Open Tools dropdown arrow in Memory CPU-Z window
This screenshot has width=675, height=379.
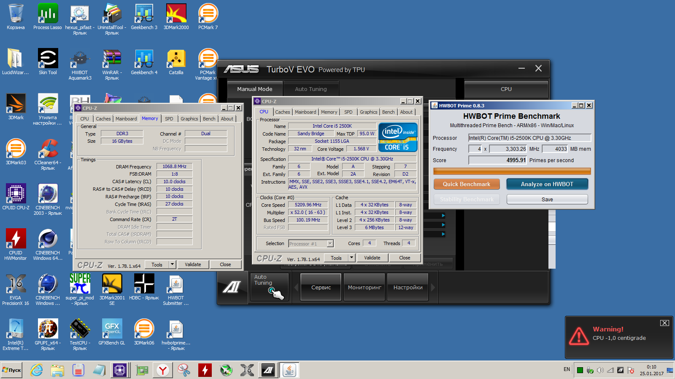(x=172, y=264)
